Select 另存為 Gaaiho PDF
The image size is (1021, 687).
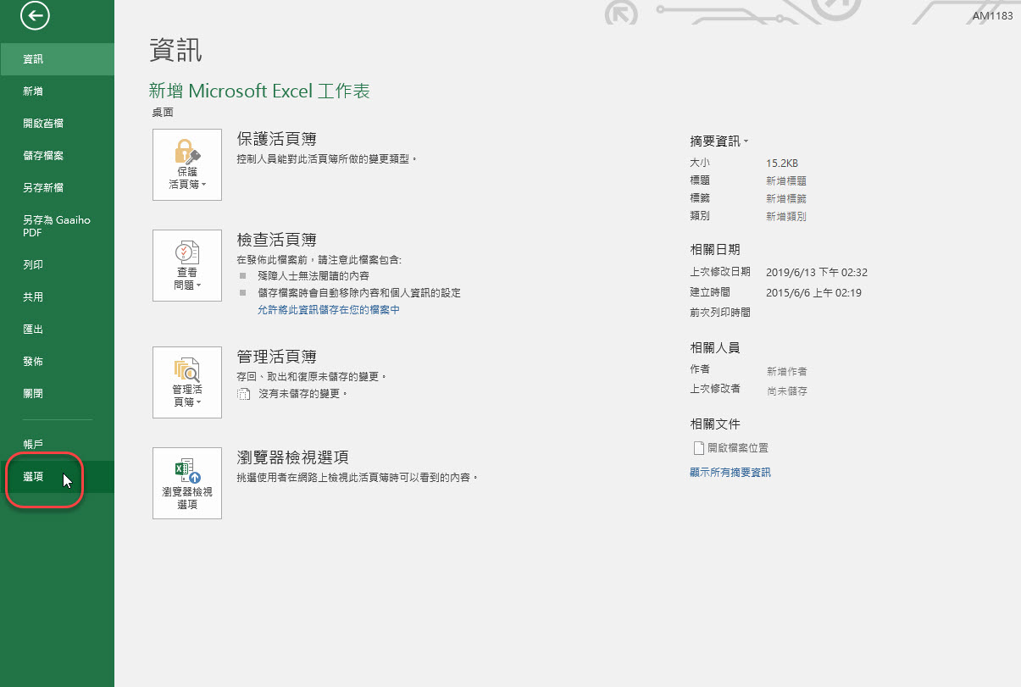coord(57,226)
